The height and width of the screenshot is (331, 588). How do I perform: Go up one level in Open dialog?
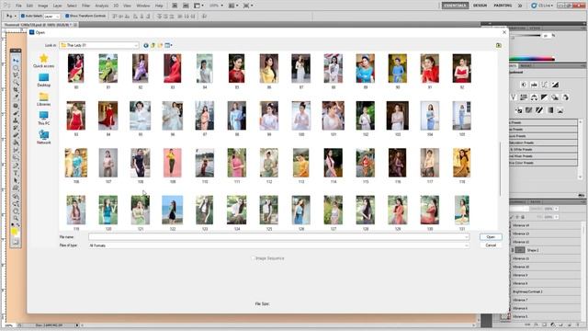[x=153, y=45]
